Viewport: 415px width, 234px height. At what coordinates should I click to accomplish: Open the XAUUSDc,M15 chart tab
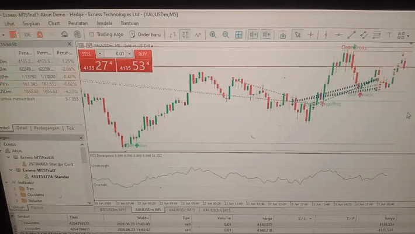[182, 210]
